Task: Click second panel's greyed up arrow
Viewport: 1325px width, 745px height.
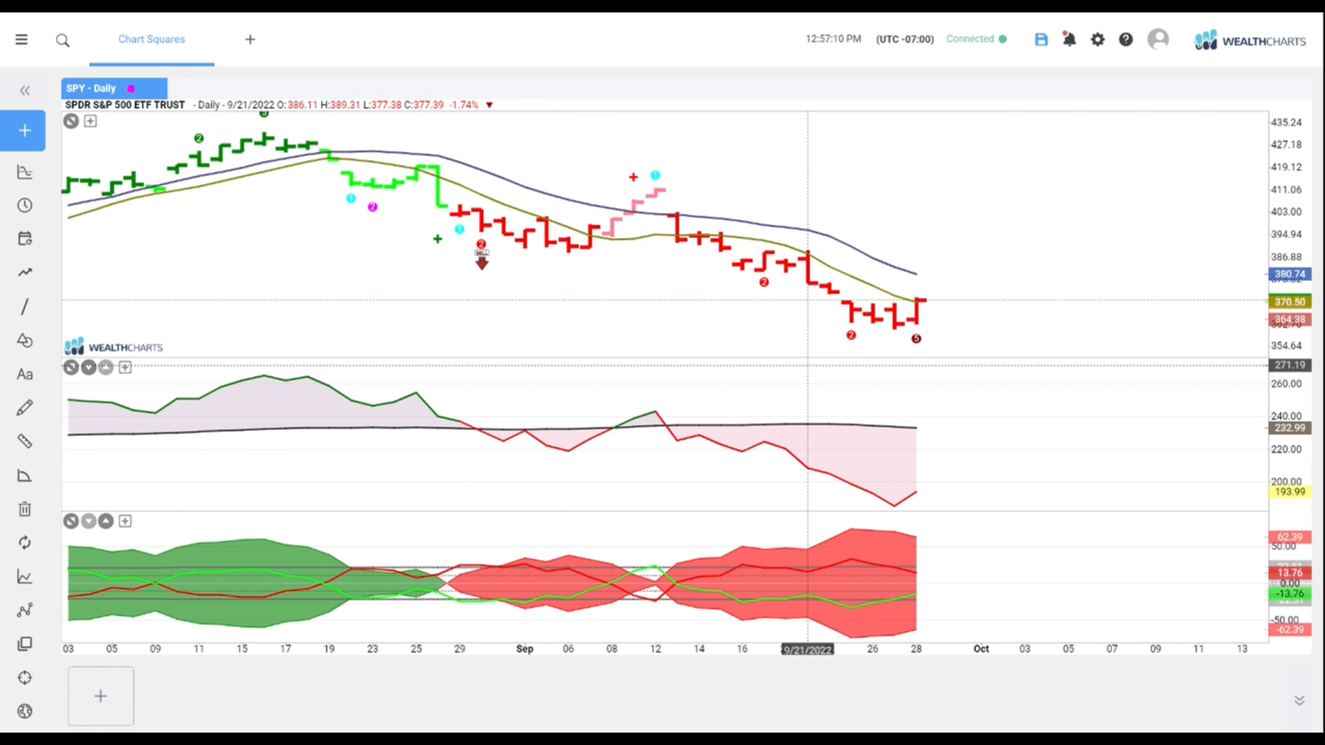Action: pyautogui.click(x=106, y=367)
